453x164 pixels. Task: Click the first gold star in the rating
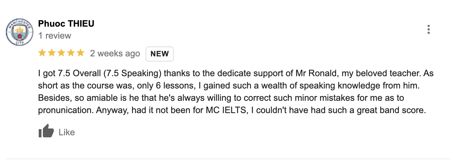42,53
